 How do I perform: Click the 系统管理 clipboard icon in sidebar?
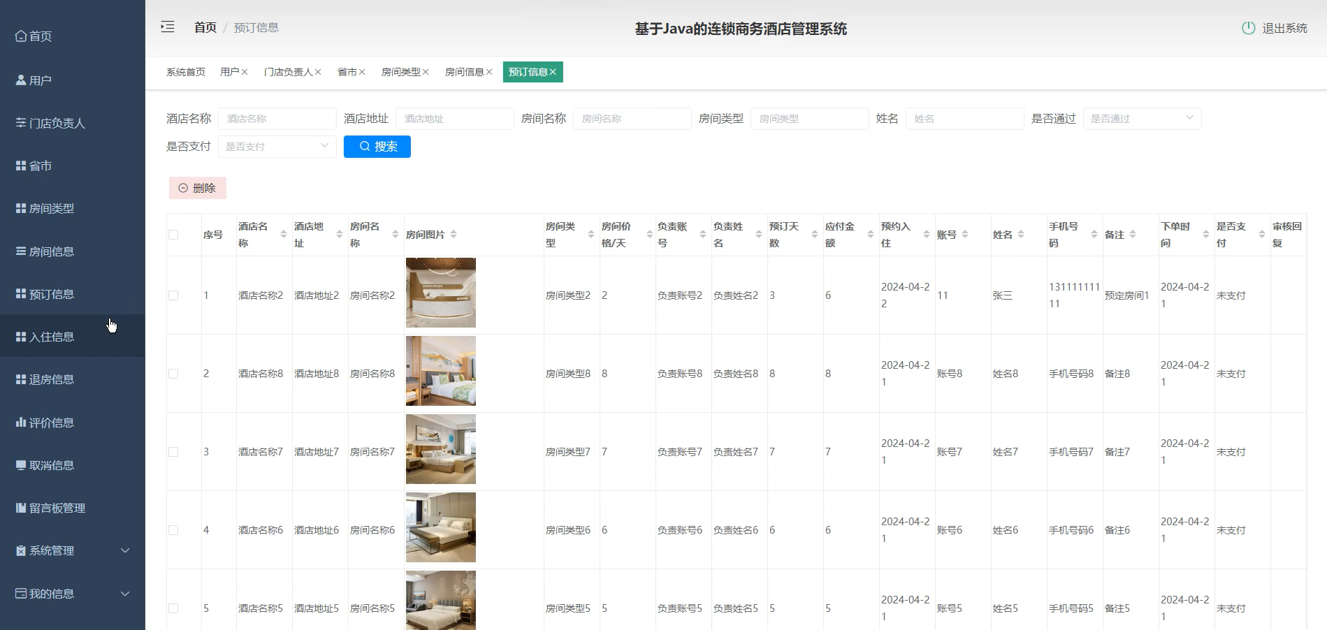click(21, 550)
